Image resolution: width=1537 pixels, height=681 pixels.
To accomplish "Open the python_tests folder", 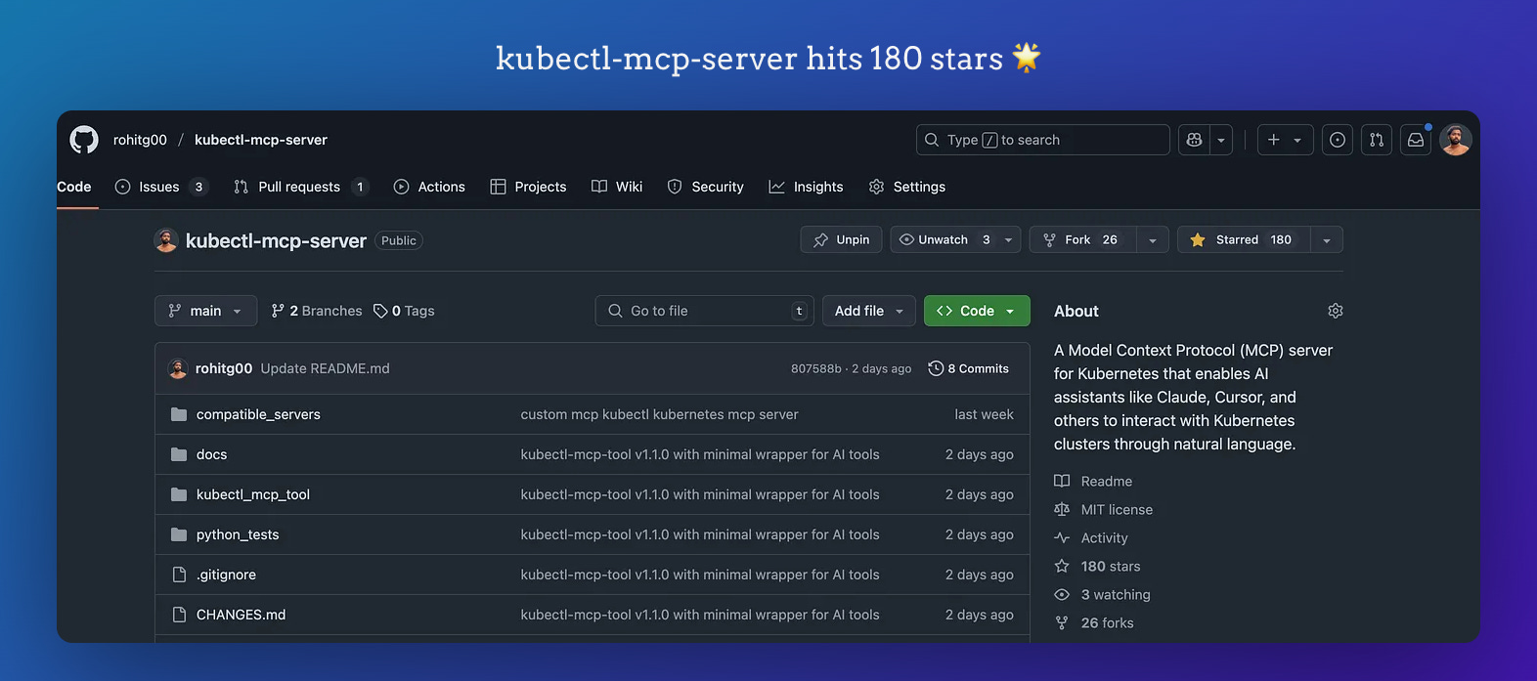I will (x=238, y=534).
